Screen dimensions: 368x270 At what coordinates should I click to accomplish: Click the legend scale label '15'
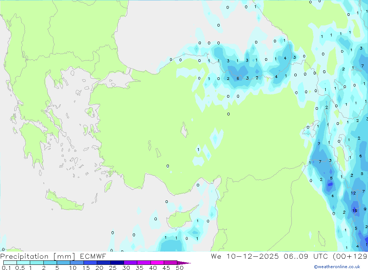point(86,268)
